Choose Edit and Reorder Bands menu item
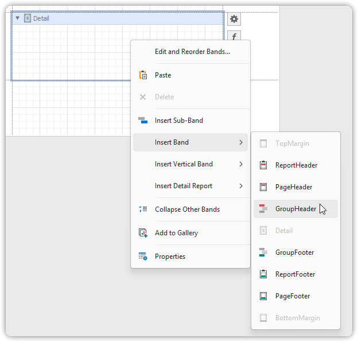 pos(192,52)
